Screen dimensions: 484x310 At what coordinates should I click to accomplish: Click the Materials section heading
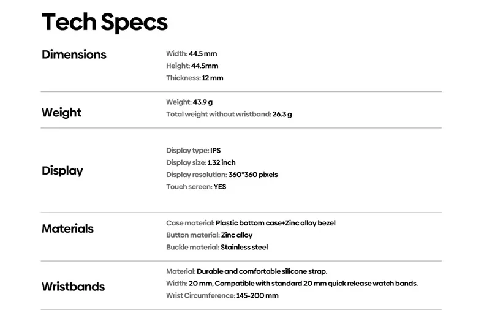pyautogui.click(x=67, y=229)
